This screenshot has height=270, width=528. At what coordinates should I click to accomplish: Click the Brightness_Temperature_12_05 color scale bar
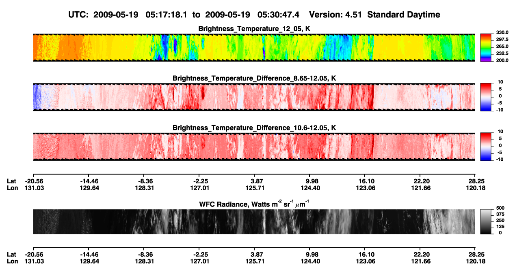coord(486,48)
